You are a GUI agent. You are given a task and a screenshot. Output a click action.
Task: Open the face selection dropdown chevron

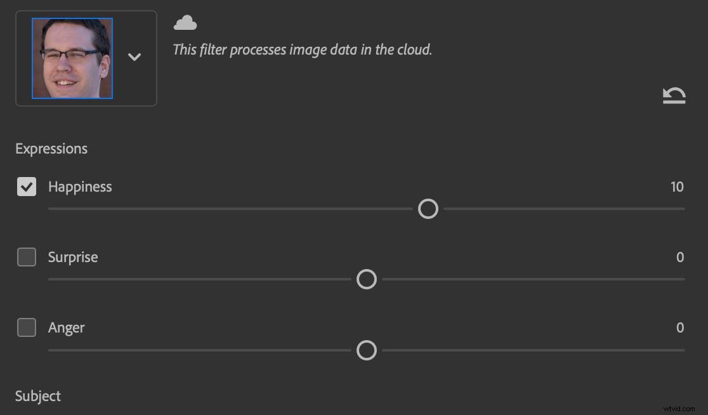[134, 57]
